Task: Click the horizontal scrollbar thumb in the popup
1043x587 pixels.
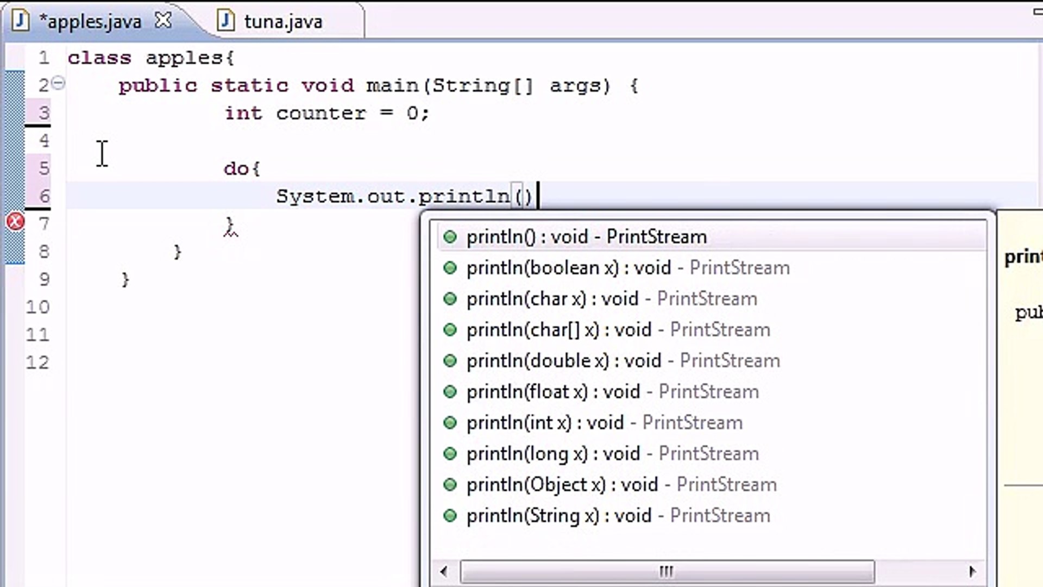Action: tap(667, 572)
